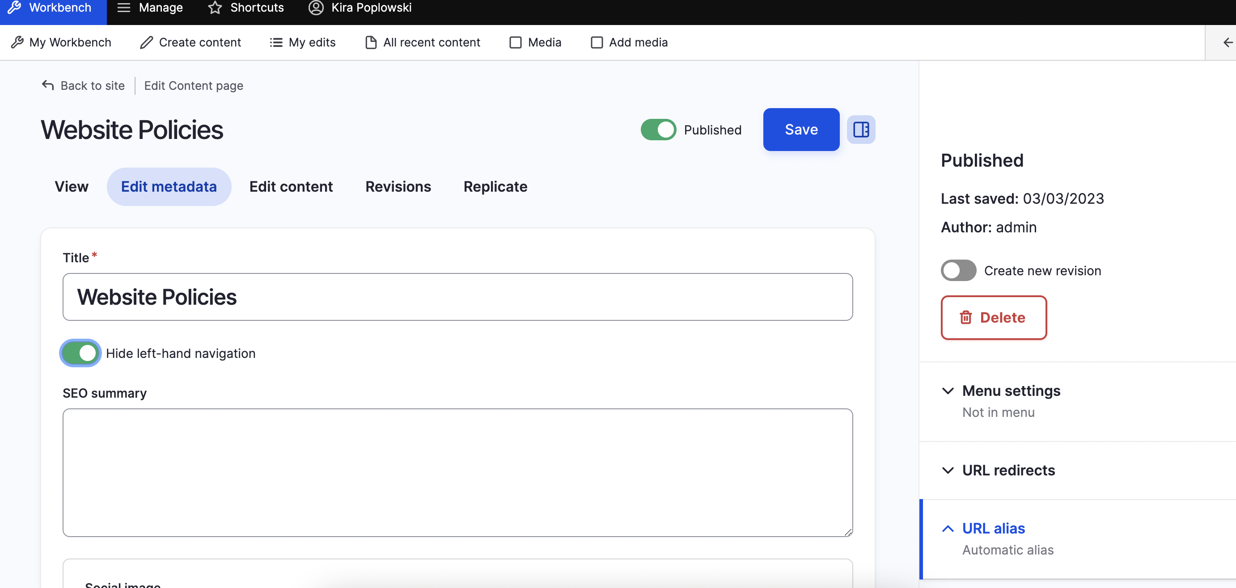Select the Edit metadata tab
The width and height of the screenshot is (1236, 588).
coord(169,187)
